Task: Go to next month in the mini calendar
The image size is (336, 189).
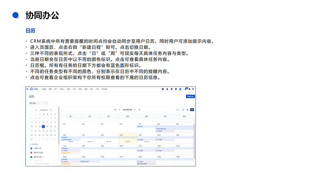Action: click(x=51, y=110)
